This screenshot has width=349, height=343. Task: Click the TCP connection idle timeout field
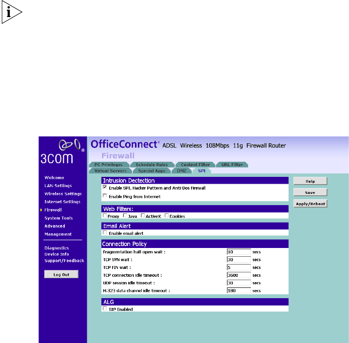239,275
